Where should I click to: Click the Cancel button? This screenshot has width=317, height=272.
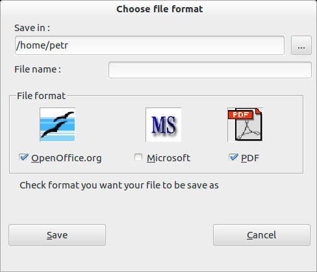262,235
